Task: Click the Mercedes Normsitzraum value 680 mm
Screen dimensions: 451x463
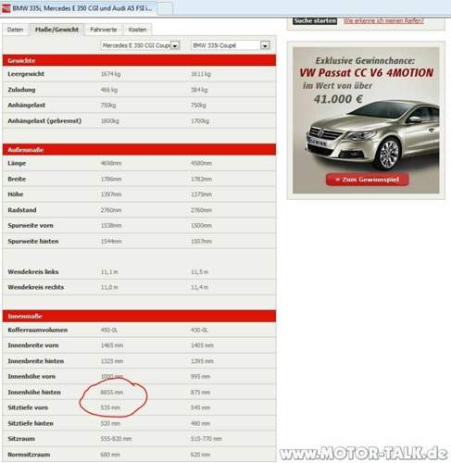Action: [x=110, y=455]
